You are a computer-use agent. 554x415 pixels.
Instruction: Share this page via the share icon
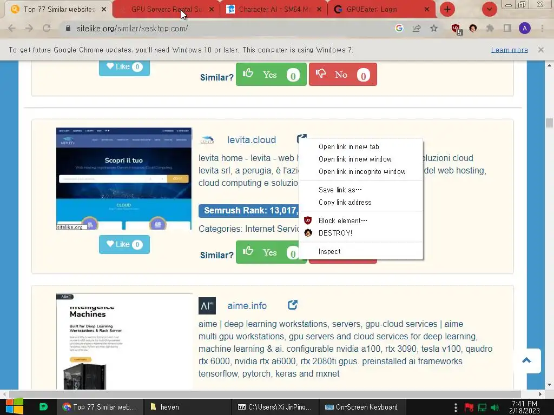417,28
